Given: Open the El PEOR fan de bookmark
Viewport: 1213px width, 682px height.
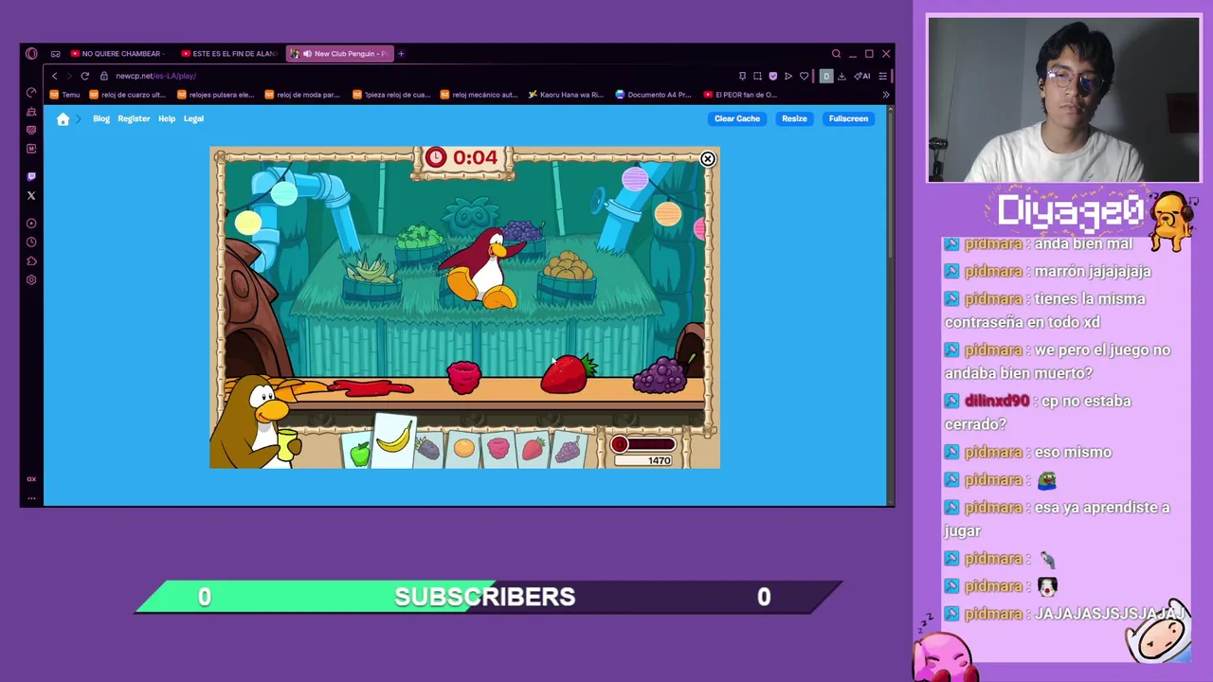Looking at the screenshot, I should (741, 95).
